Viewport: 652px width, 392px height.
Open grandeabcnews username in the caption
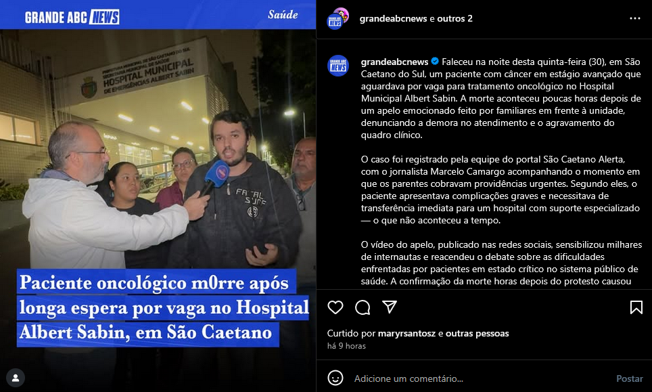(394, 62)
